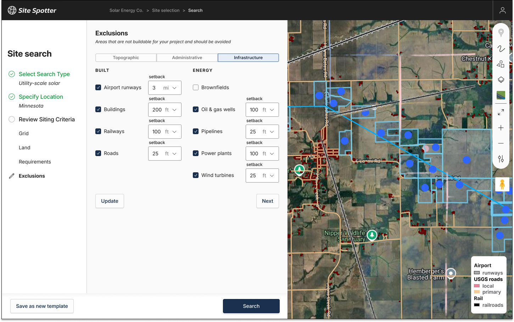Click the primary roads legend swatch

coord(477,292)
